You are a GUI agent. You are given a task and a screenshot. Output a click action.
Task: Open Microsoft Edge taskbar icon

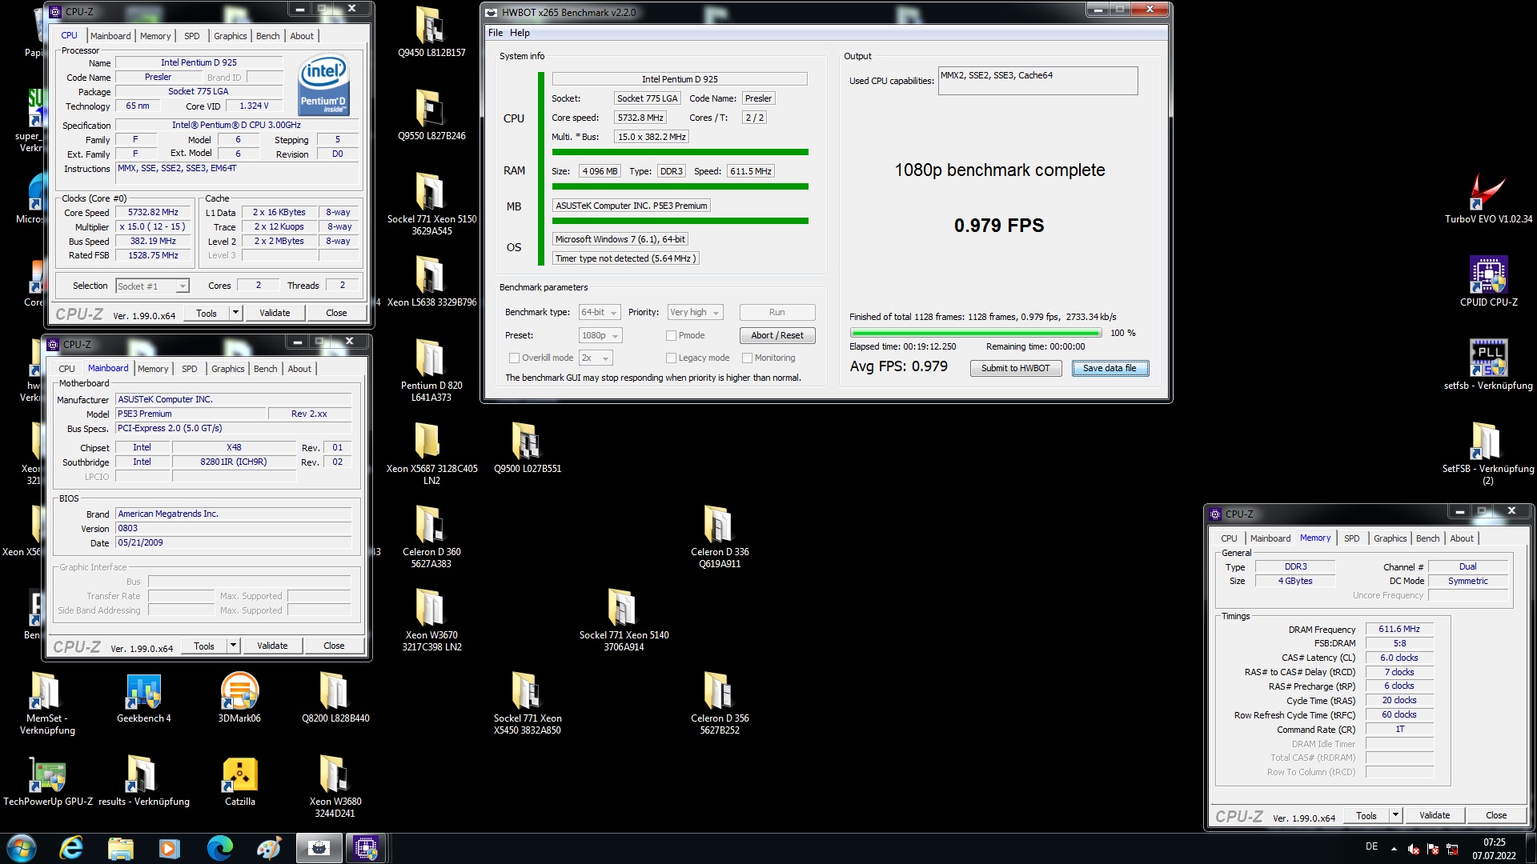pos(219,848)
